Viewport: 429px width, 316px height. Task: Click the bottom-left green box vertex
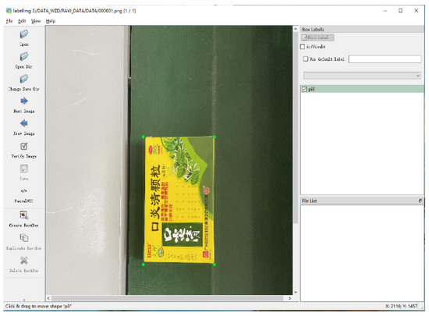tap(143, 265)
